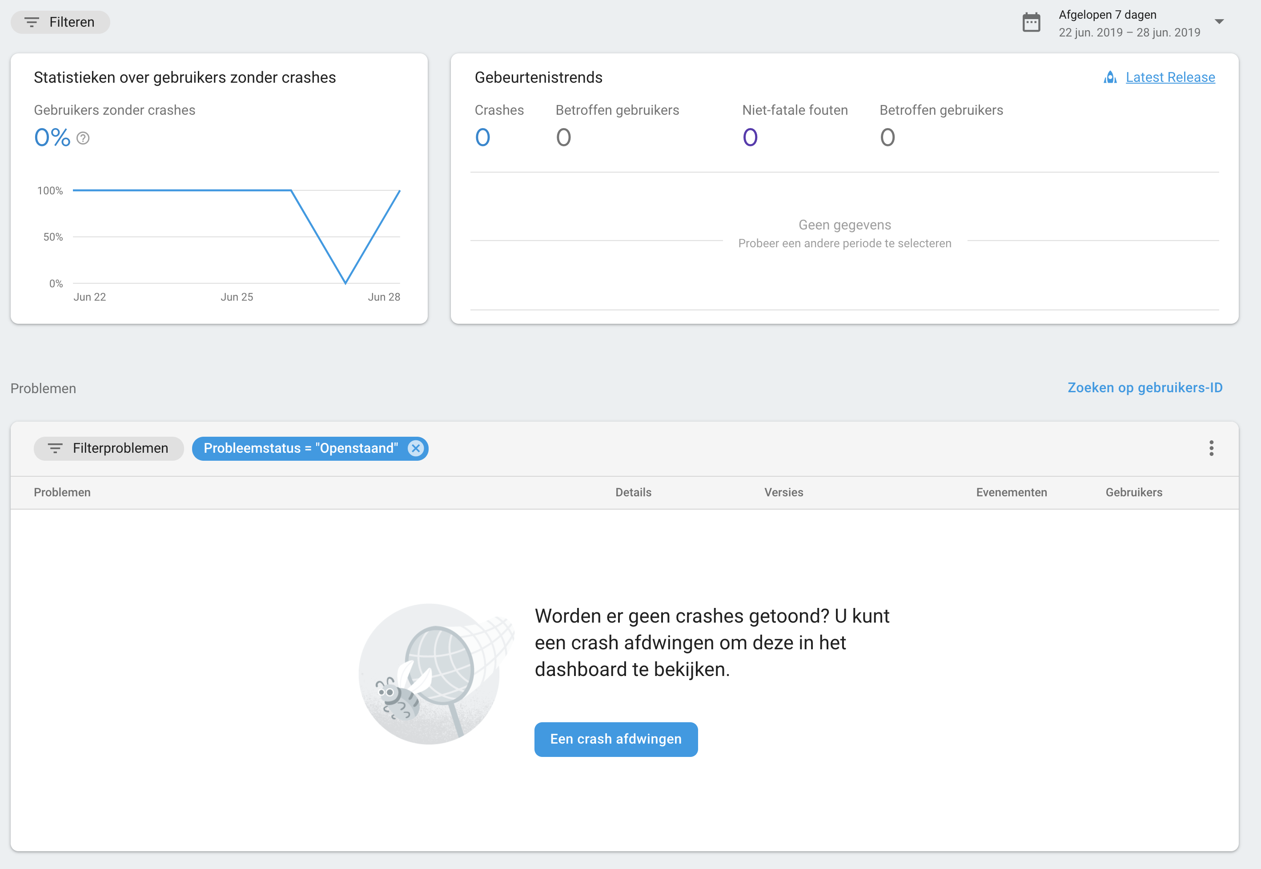Remove the Probleemstatus Openstaand filter chip
The image size is (1261, 869).
[416, 448]
